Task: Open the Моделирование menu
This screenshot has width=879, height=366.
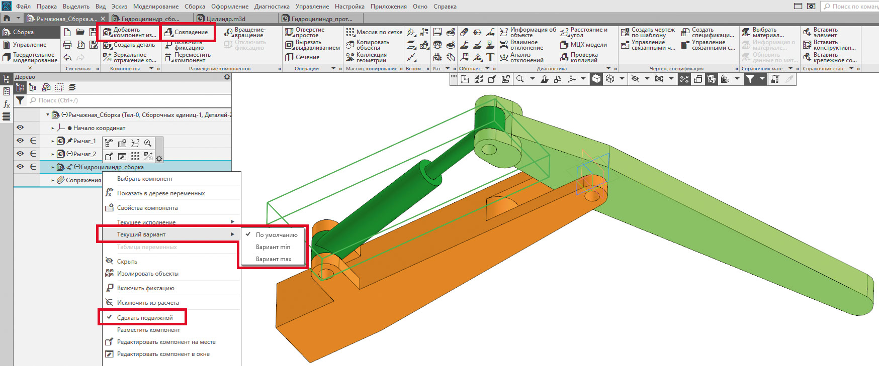Action: click(x=155, y=7)
